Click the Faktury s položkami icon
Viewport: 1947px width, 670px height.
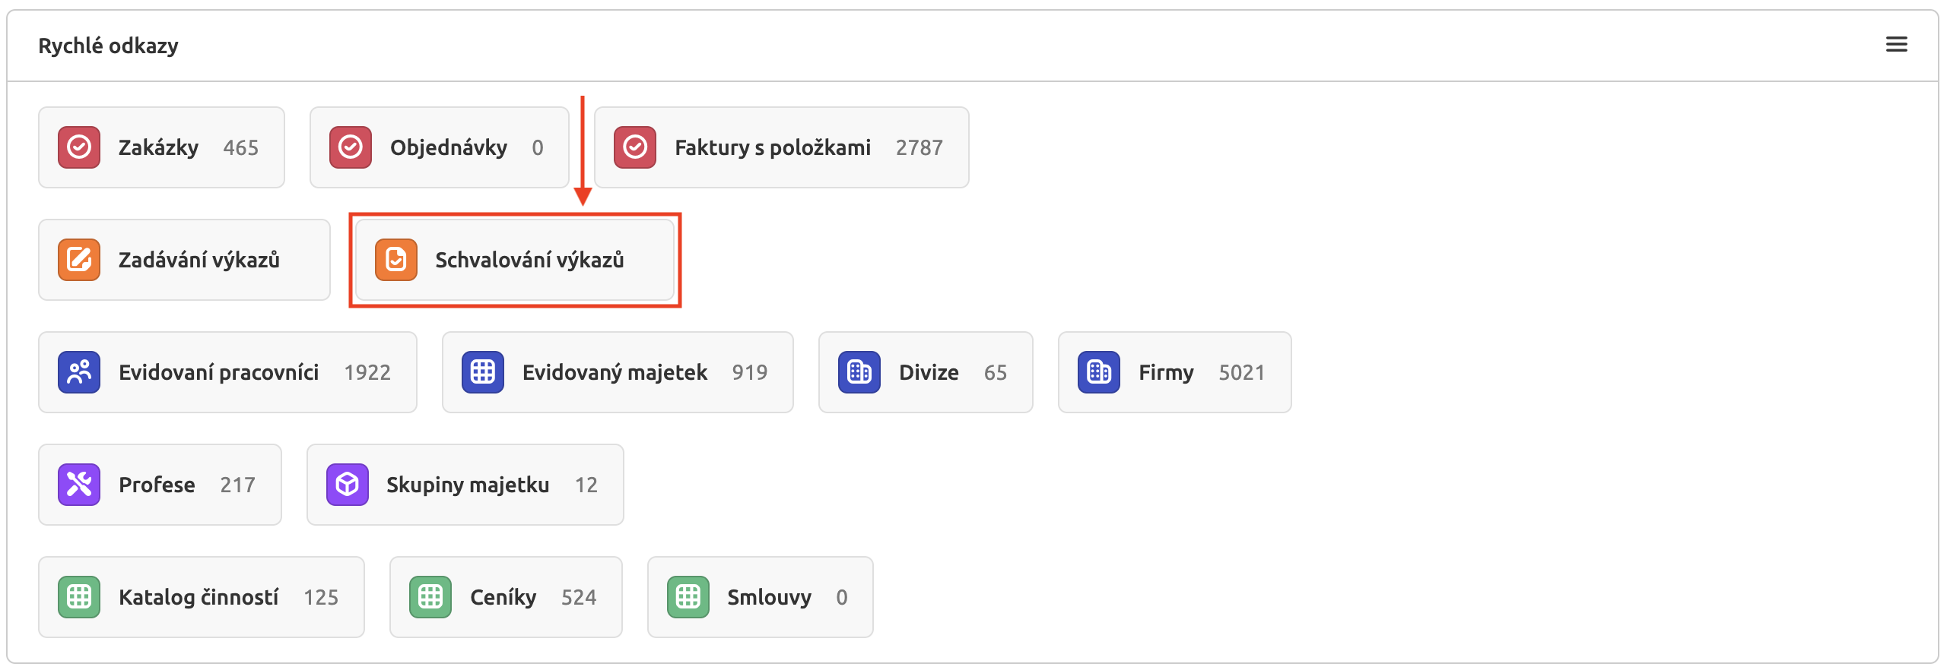point(635,147)
